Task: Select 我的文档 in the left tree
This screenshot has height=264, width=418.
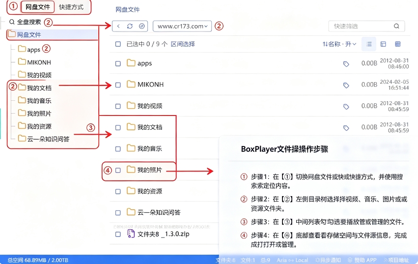Action: point(34,88)
